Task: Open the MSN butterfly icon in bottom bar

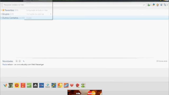Action: (x=5, y=85)
